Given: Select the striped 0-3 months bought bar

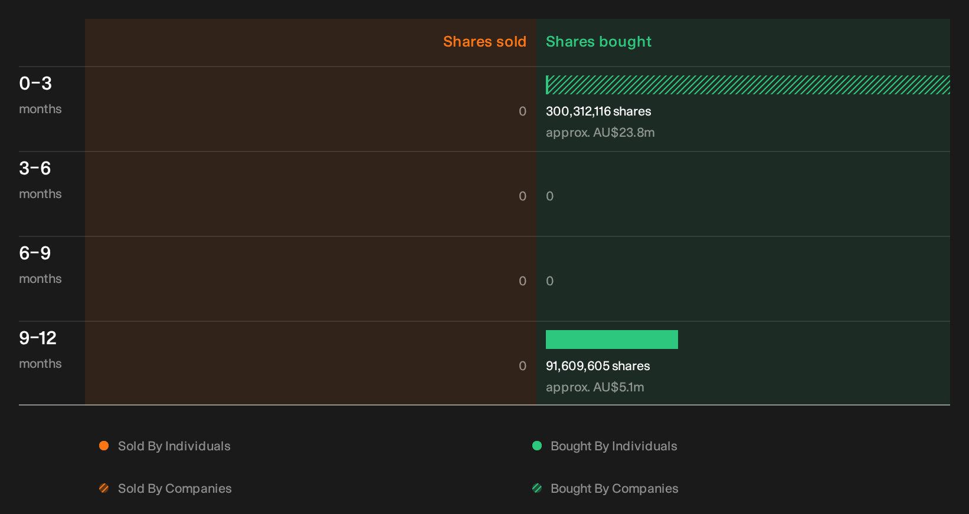Looking at the screenshot, I should pos(748,85).
